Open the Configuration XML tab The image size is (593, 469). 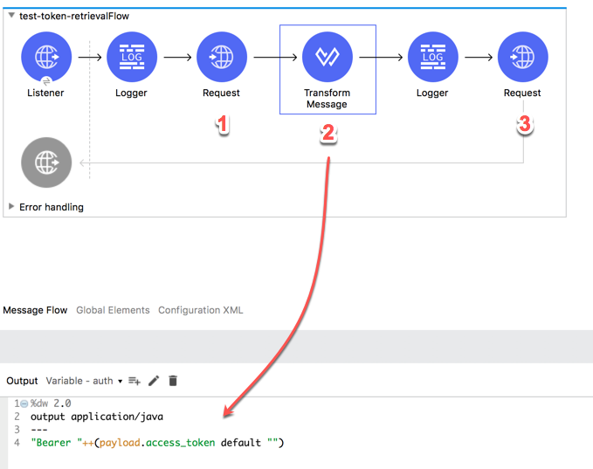click(200, 310)
